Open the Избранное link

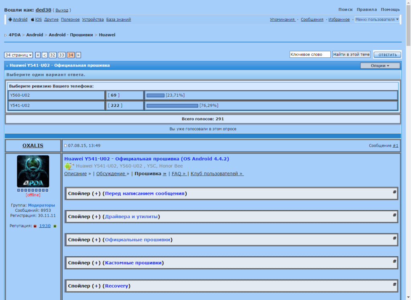point(339,20)
